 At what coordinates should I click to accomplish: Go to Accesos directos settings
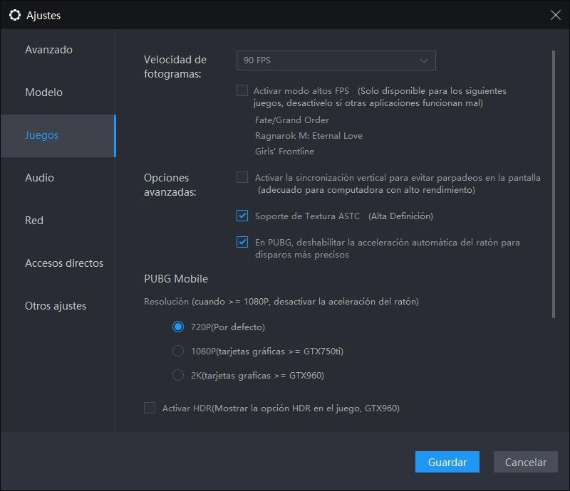point(65,263)
